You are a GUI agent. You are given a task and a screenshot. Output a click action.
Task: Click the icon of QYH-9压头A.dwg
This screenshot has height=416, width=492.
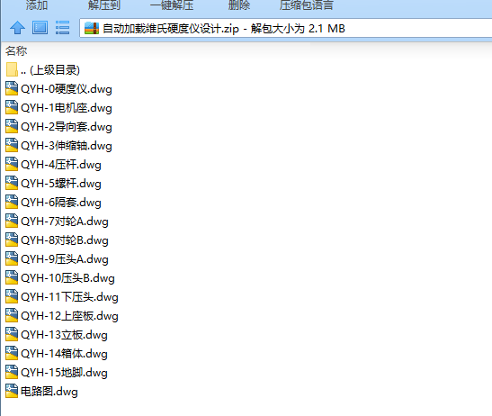coord(12,258)
